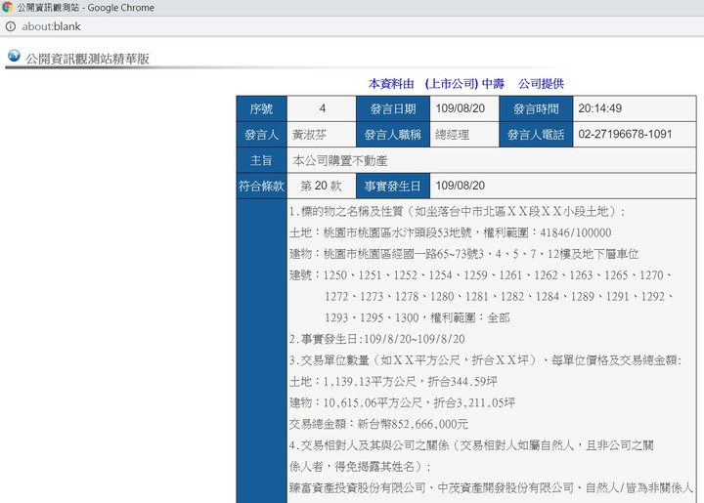Screen dimensions: 704x503
Task: Click the 發言時間 header cell
Action: click(x=536, y=109)
